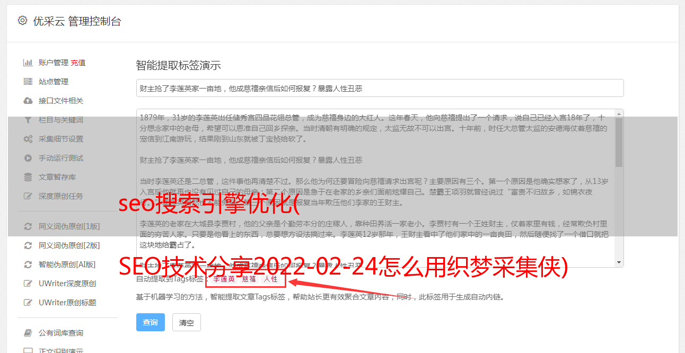Click the refresh icon beside 智能伪原创[AI版]
Image resolution: width=685 pixels, height=353 pixels.
28,264
